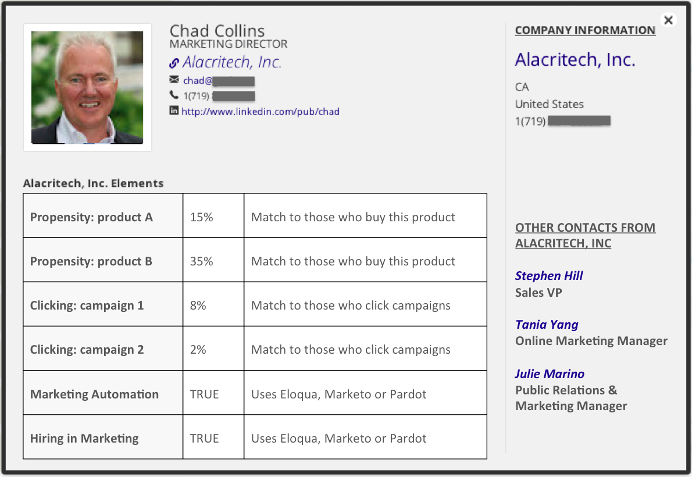Open Stephen Hill's contact profile
This screenshot has width=692, height=478.
coord(548,275)
